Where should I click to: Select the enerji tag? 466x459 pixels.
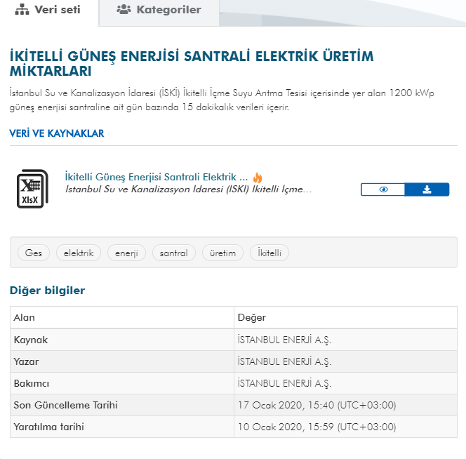point(126,253)
